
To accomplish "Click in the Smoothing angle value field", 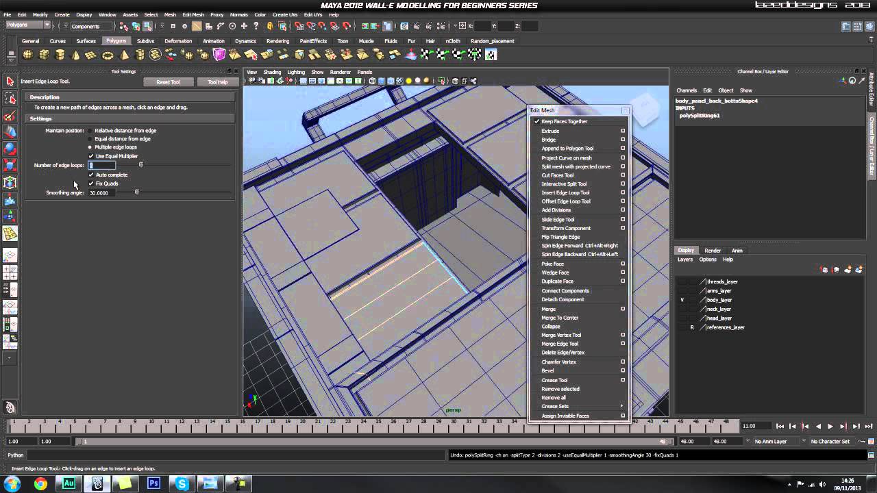I will [101, 192].
